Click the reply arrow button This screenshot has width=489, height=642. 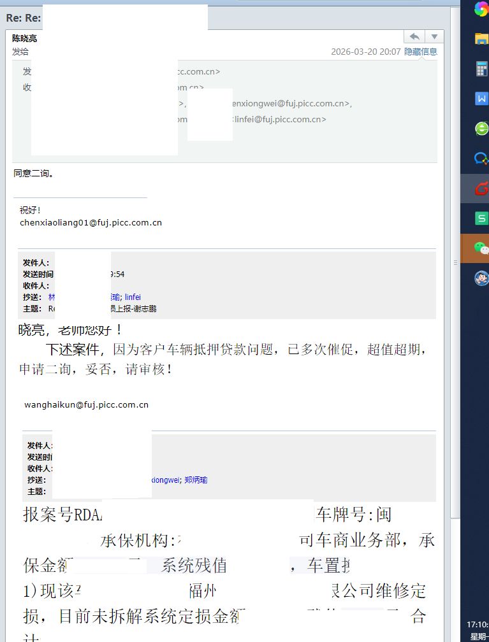(414, 37)
